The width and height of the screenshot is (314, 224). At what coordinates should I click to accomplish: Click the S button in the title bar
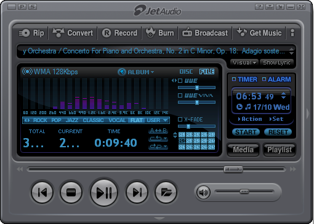pos(33,7)
